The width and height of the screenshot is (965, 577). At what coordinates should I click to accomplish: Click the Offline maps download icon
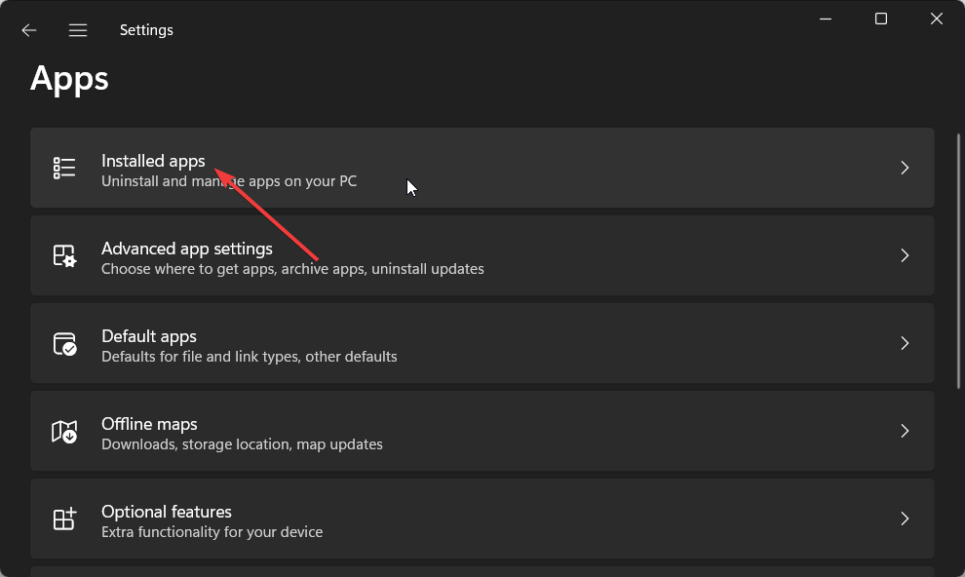(64, 431)
